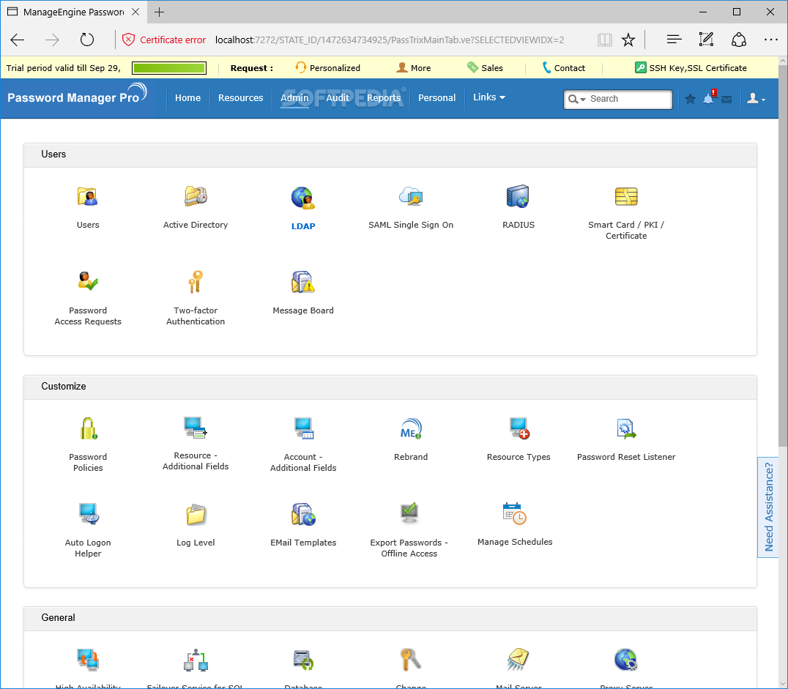Click the More request link
788x689 pixels.
(x=414, y=68)
